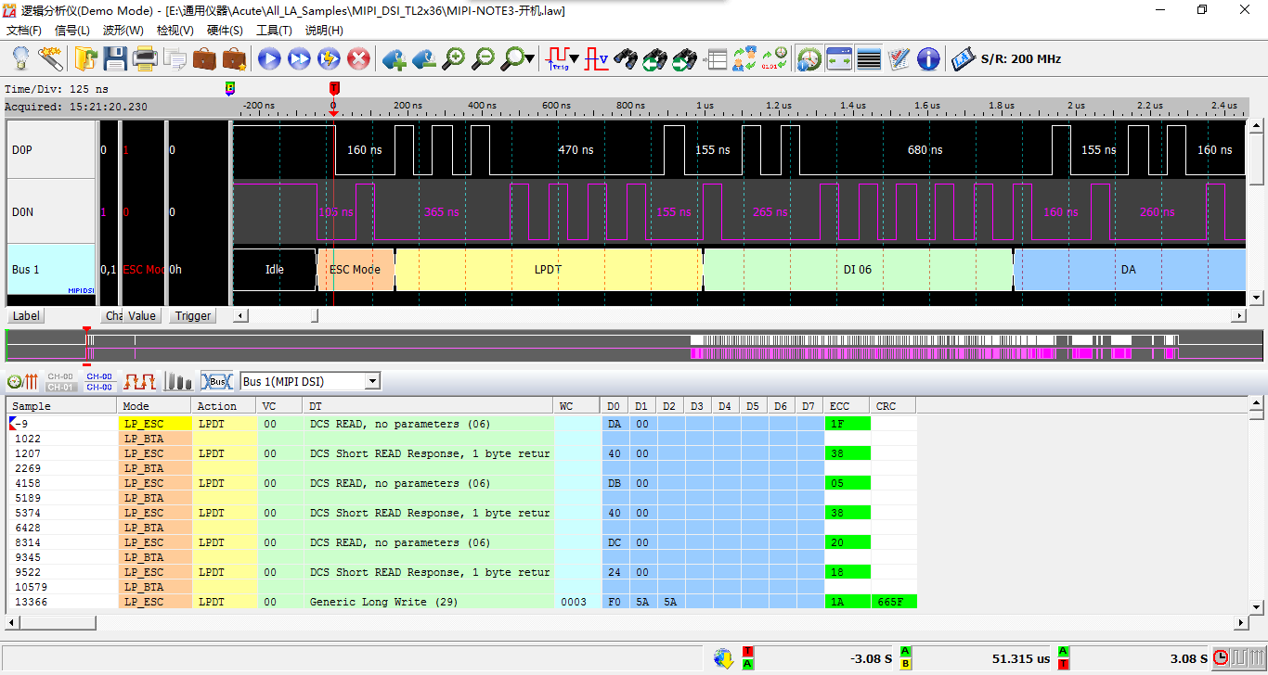
Task: Click the ECC column header
Action: click(847, 406)
